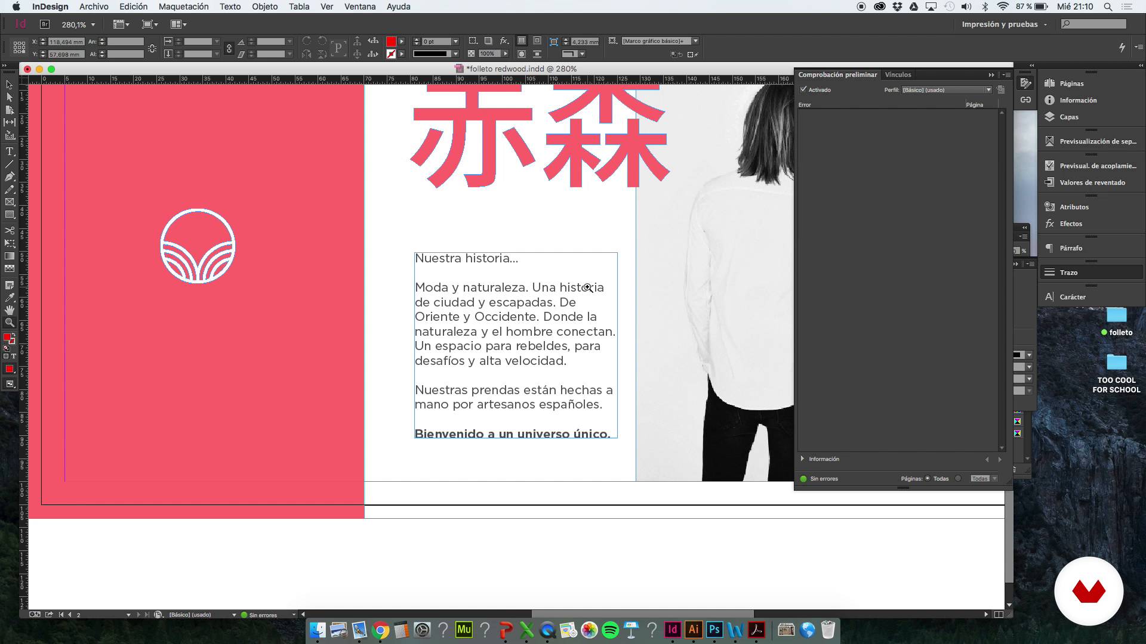Select the Eyedropper tool

point(10,298)
